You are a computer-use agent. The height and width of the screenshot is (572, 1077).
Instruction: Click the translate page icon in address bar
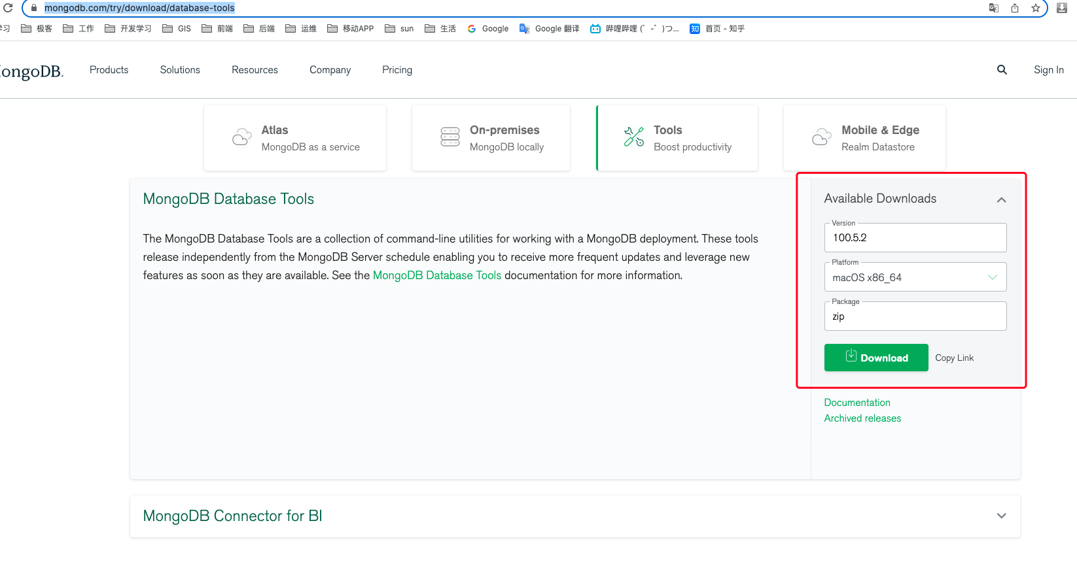click(994, 8)
